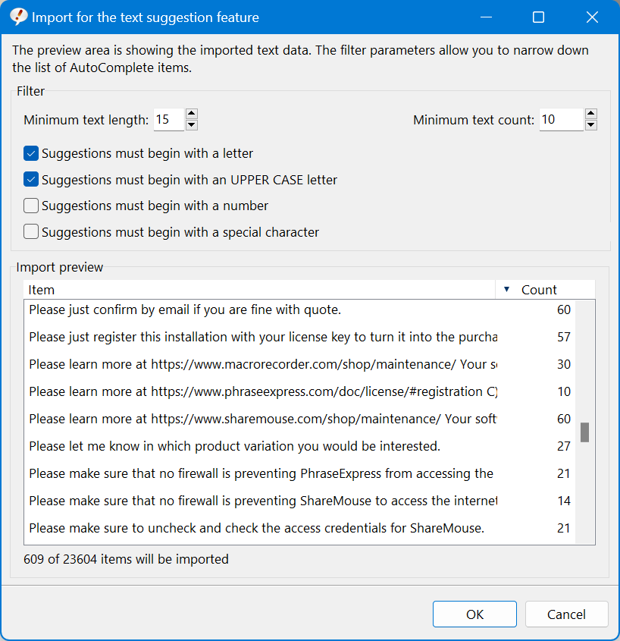
Task: Click count value 14 in preview list
Action: (x=564, y=501)
